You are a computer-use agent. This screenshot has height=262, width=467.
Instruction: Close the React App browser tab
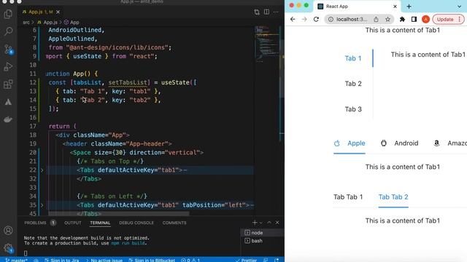pyautogui.click(x=395, y=7)
